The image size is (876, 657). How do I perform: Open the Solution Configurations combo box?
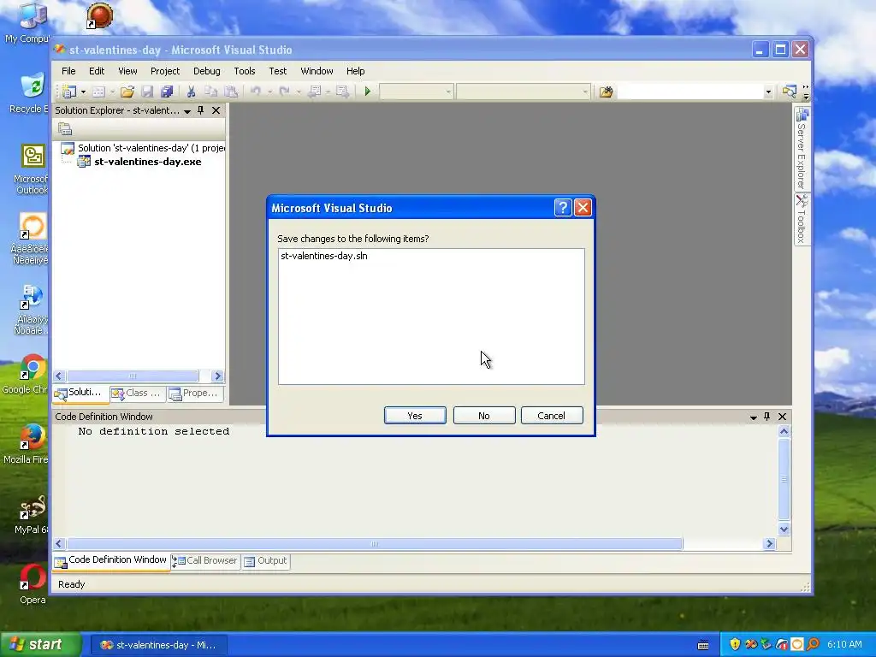[417, 92]
